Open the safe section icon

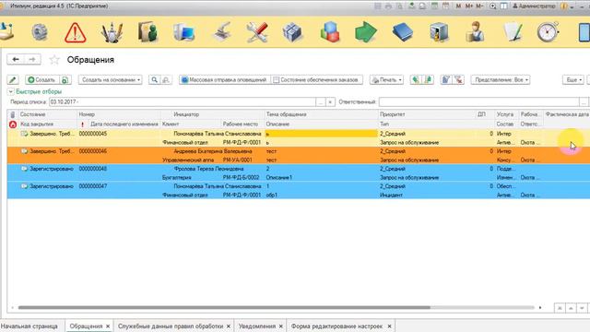pyautogui.click(x=439, y=32)
